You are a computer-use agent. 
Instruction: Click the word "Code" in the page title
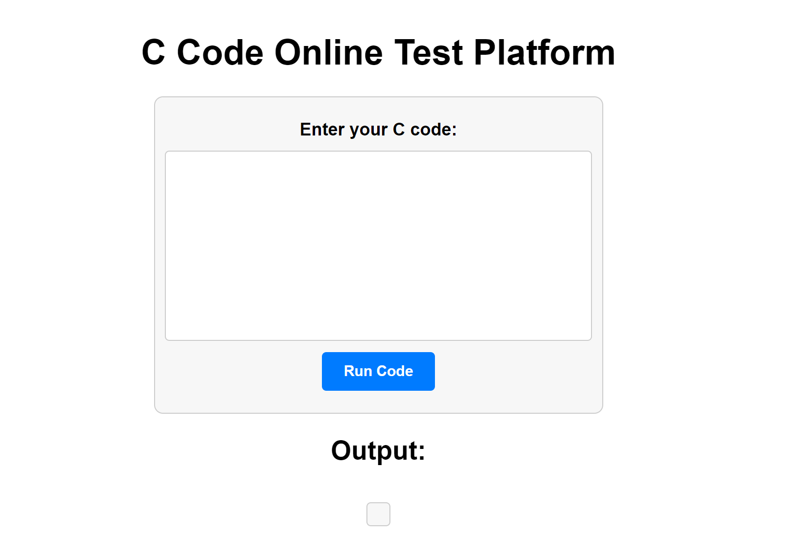click(220, 52)
